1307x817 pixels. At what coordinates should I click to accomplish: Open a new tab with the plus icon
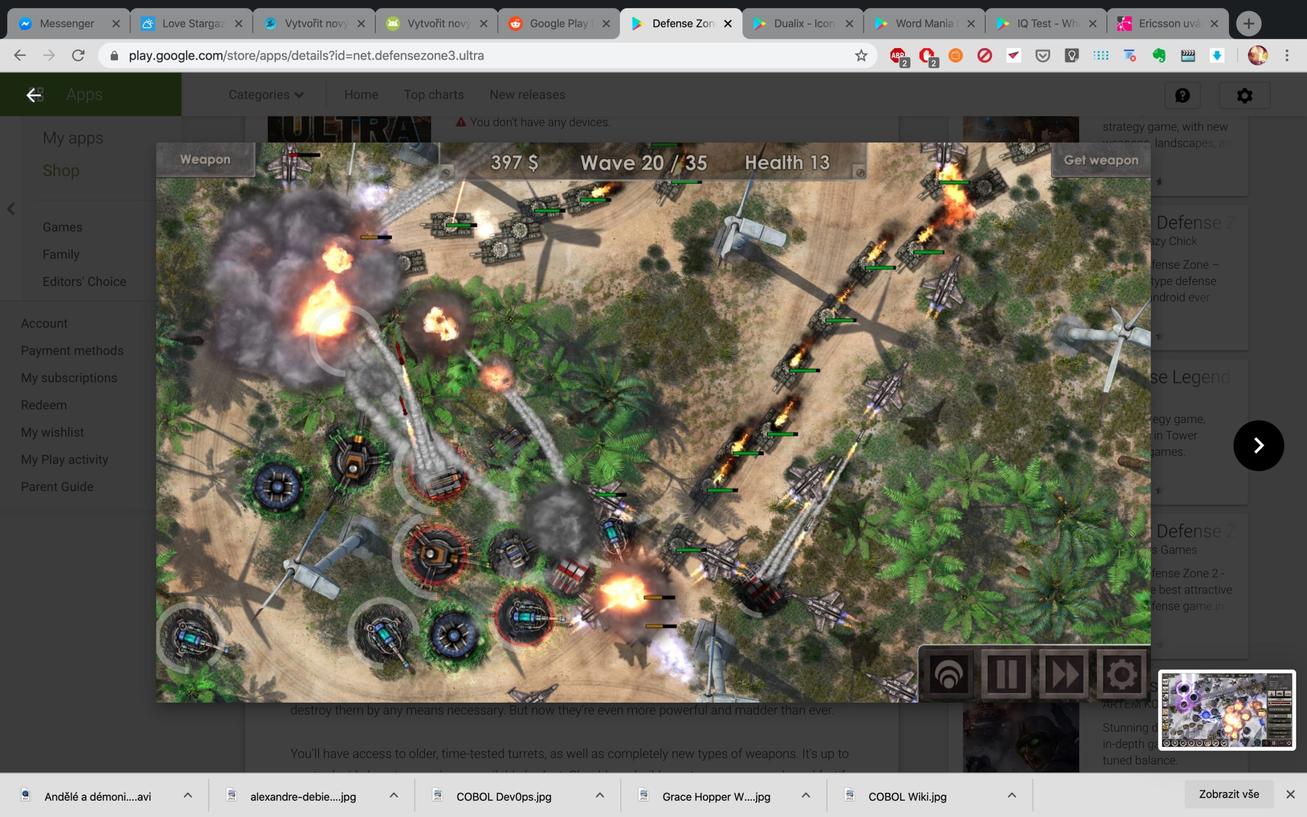[1248, 23]
